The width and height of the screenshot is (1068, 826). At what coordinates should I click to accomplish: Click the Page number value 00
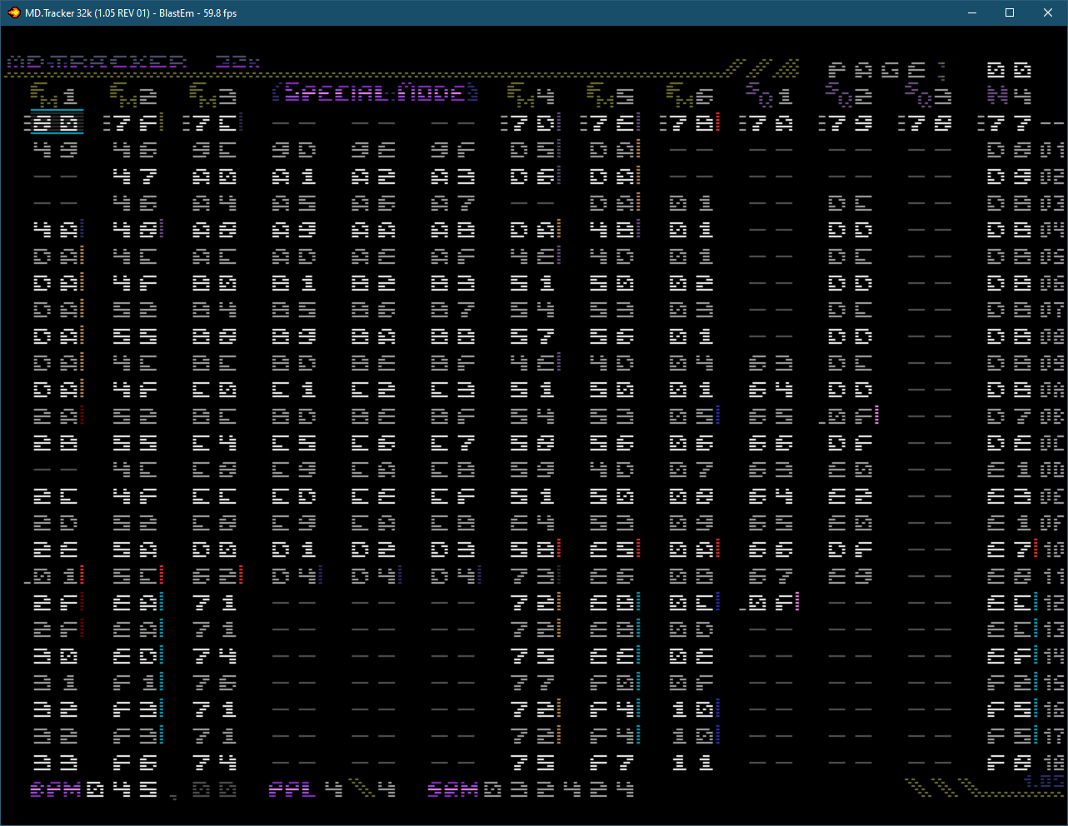point(1010,70)
